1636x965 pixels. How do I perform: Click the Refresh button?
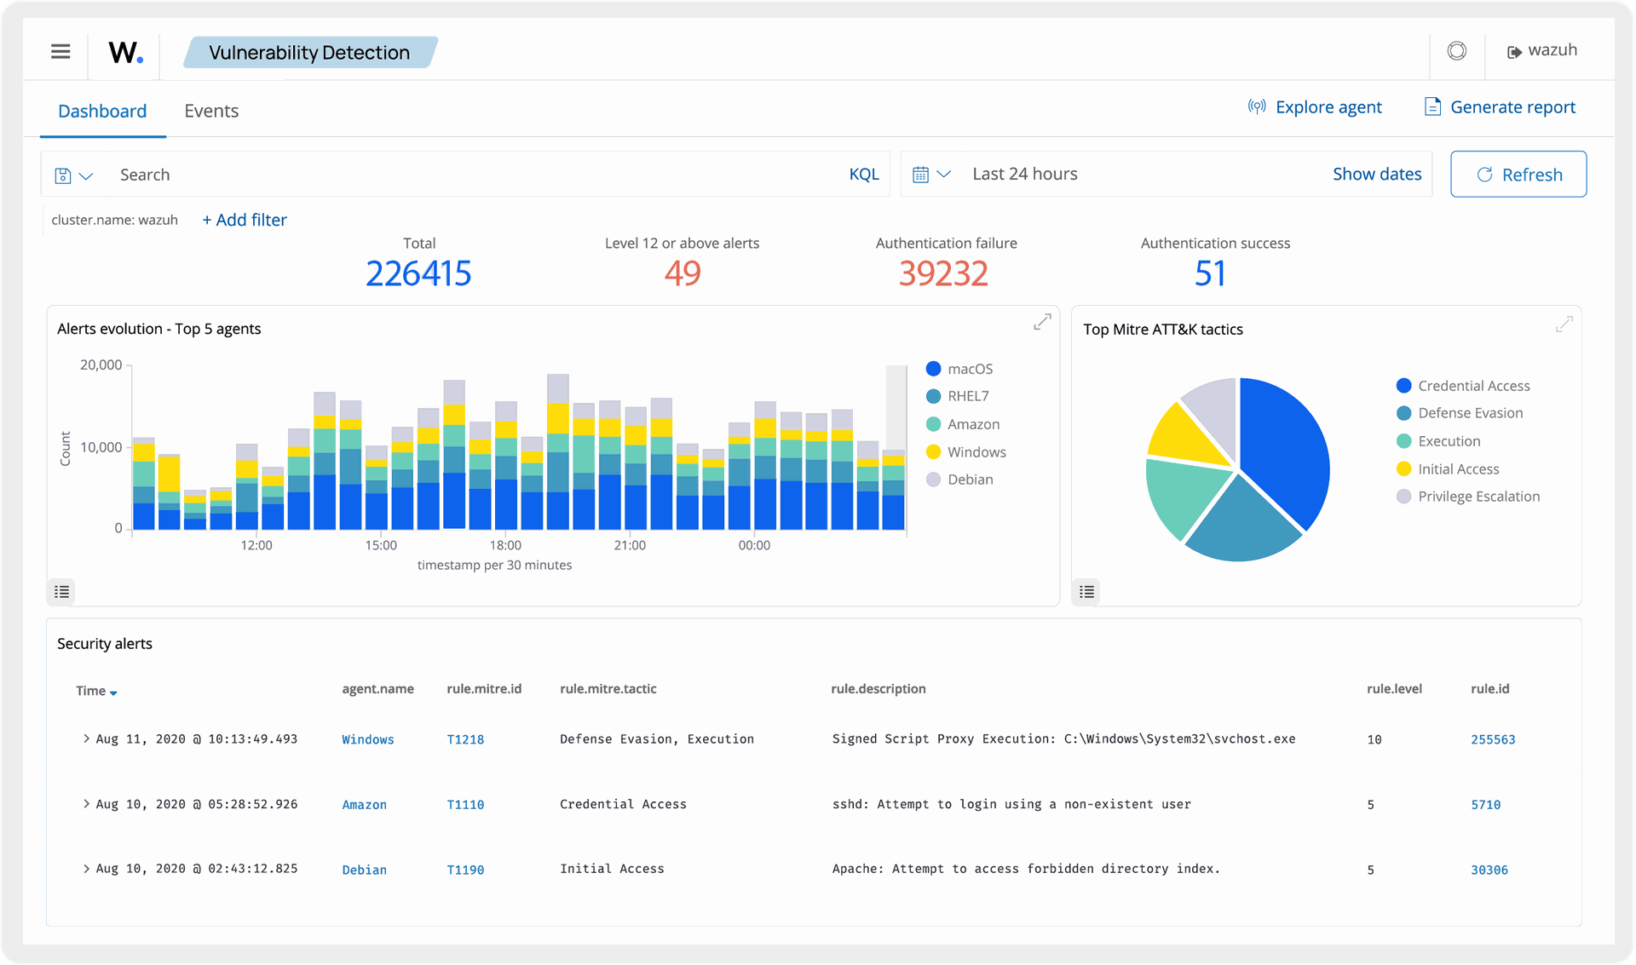[x=1518, y=175]
